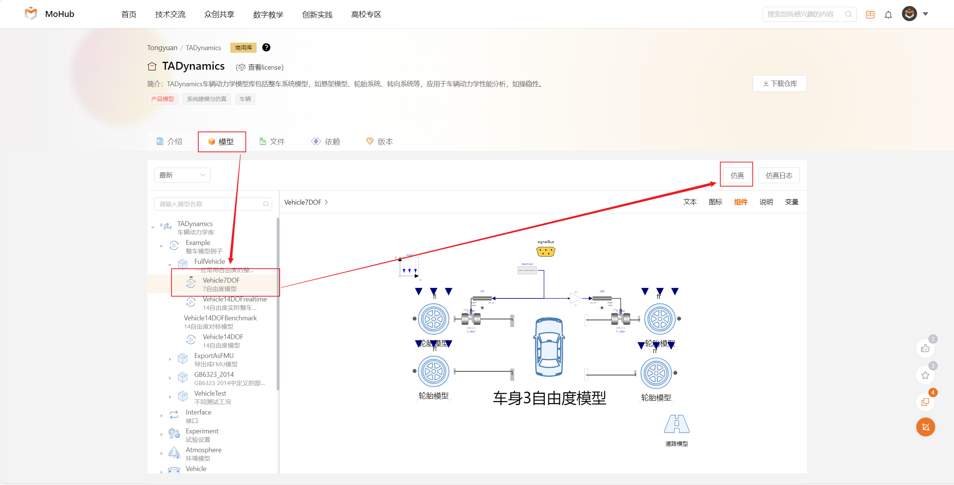Click the signalBus connector icon
The height and width of the screenshot is (485, 954).
545,251
